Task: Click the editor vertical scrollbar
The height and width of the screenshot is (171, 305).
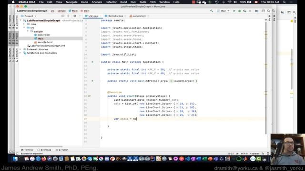Action: point(266,77)
